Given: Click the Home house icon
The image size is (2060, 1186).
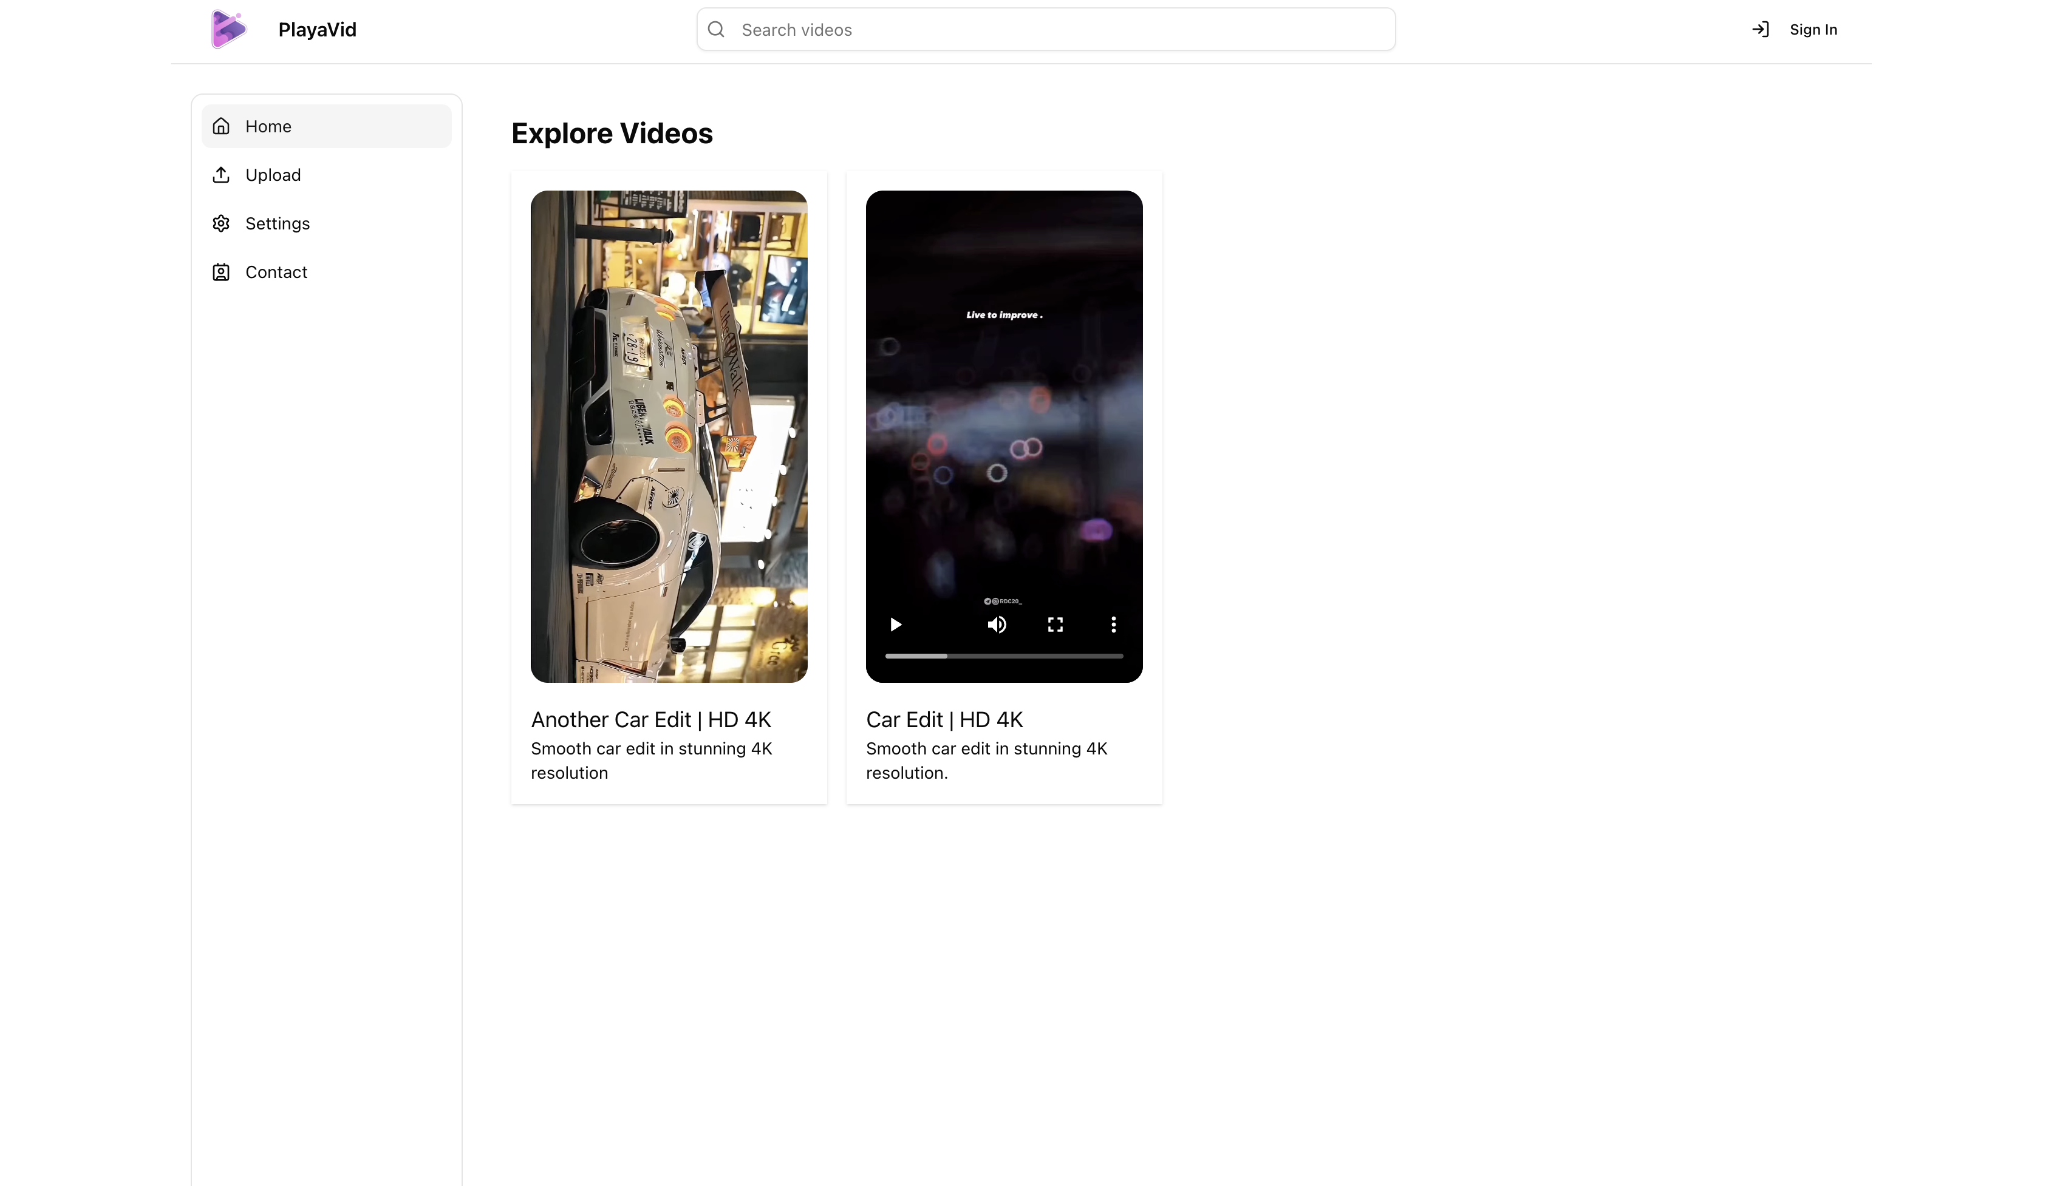Looking at the screenshot, I should [221, 126].
